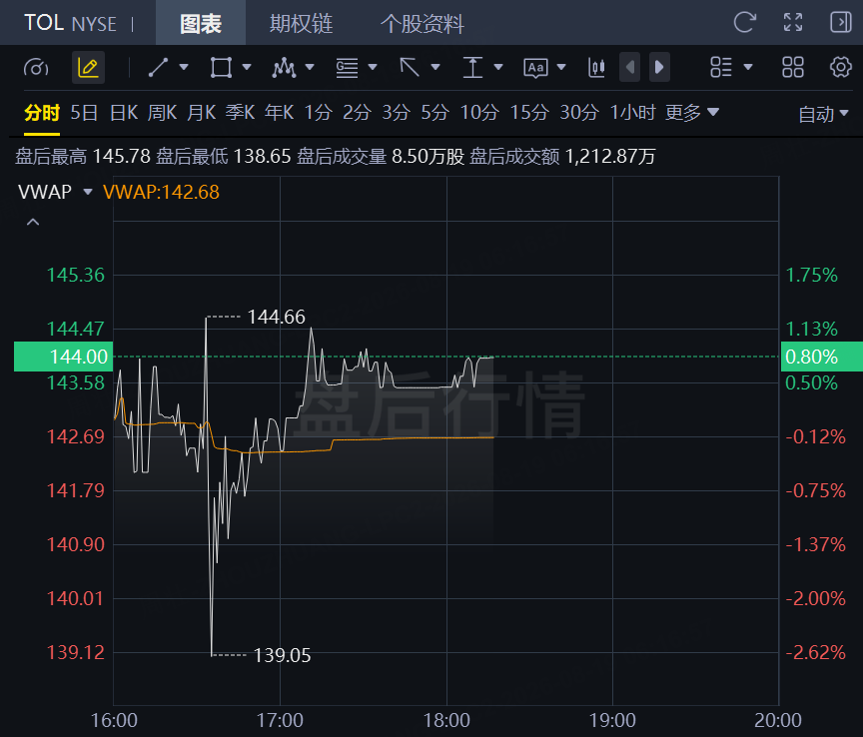Image resolution: width=863 pixels, height=737 pixels.
Task: Enter fullscreen chart mode
Action: click(x=793, y=23)
